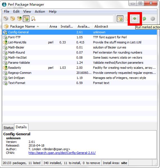Click 'Validate method/function parameters' abstract
160x168 pixels.
click(x=118, y=63)
